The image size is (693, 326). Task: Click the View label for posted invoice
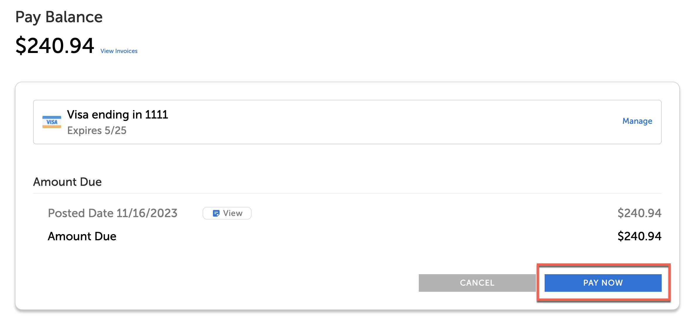pos(233,213)
